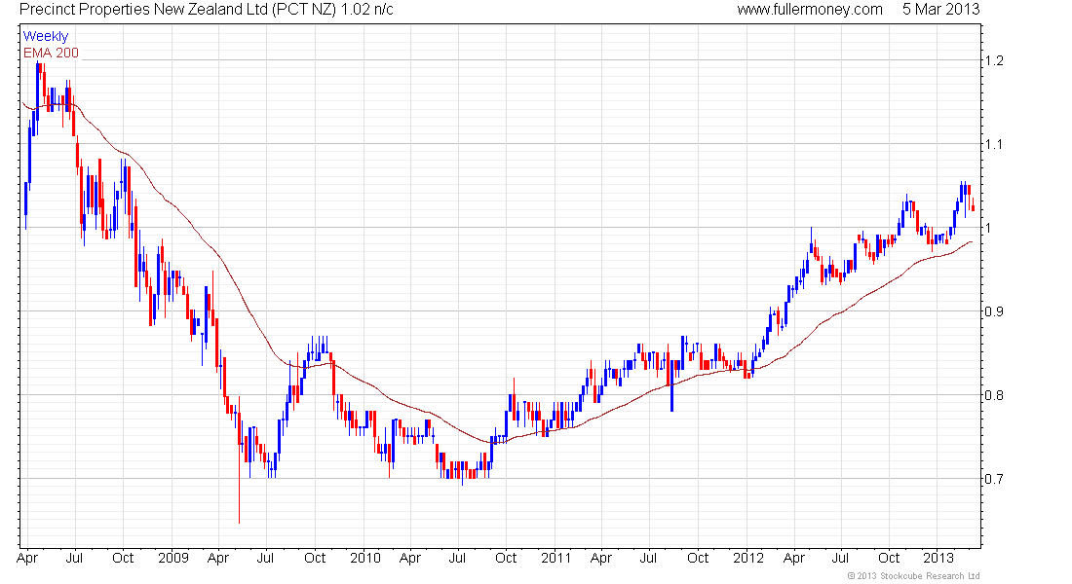Click the 0.8 price axis label
Screen dimensions: 1072x584
994,395
